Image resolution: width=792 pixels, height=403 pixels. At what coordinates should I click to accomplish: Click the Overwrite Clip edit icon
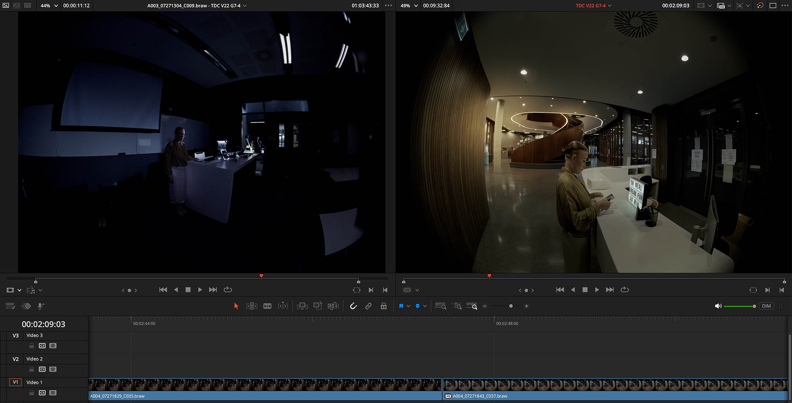tap(318, 306)
